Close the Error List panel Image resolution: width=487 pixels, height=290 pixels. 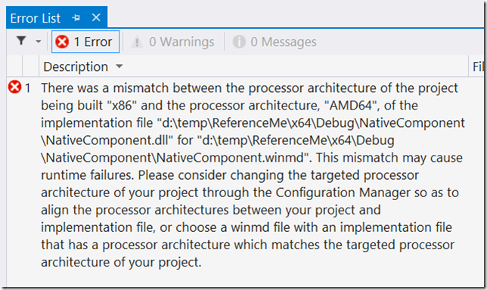[x=96, y=17]
